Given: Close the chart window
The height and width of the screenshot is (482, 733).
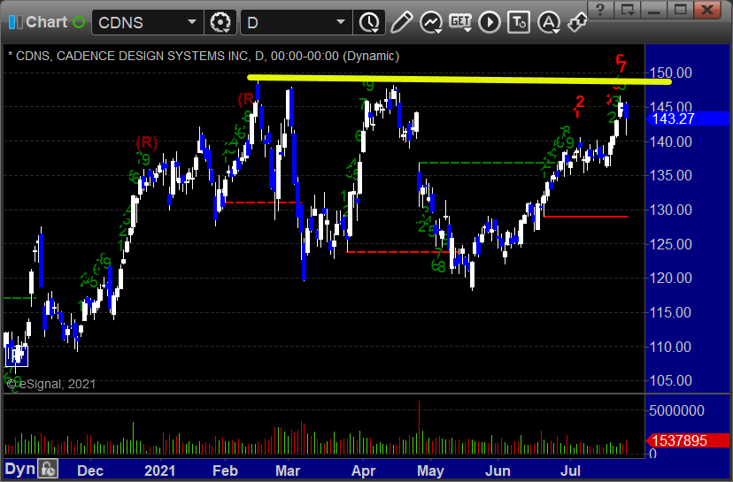Looking at the screenshot, I should coord(707,10).
